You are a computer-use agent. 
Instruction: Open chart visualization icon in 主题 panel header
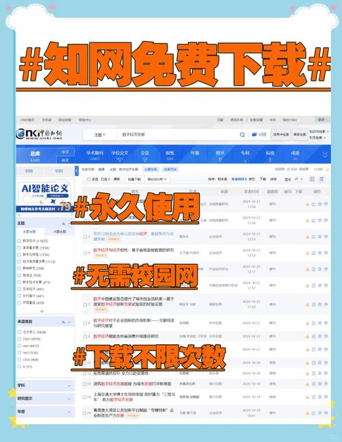coord(64,223)
